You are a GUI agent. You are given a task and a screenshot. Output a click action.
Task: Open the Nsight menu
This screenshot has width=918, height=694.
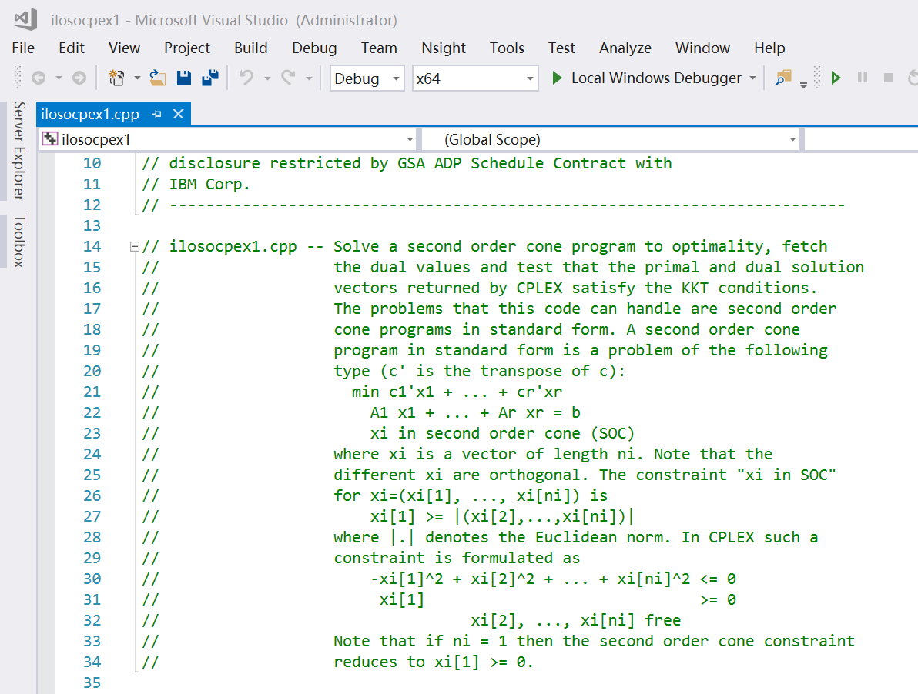pyautogui.click(x=443, y=48)
